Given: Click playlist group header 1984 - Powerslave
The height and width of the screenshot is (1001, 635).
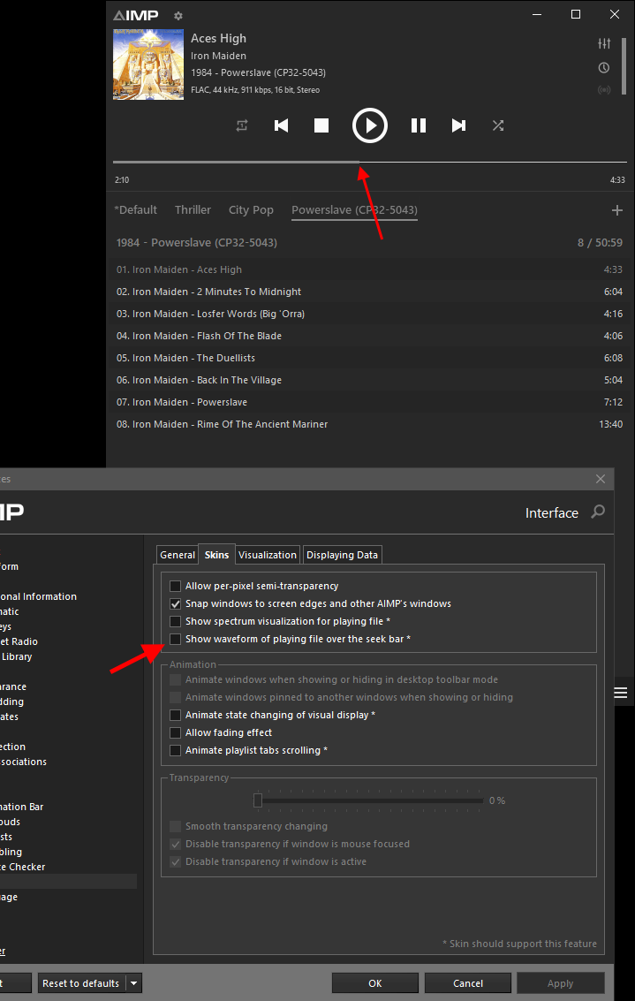Looking at the screenshot, I should coord(369,243).
